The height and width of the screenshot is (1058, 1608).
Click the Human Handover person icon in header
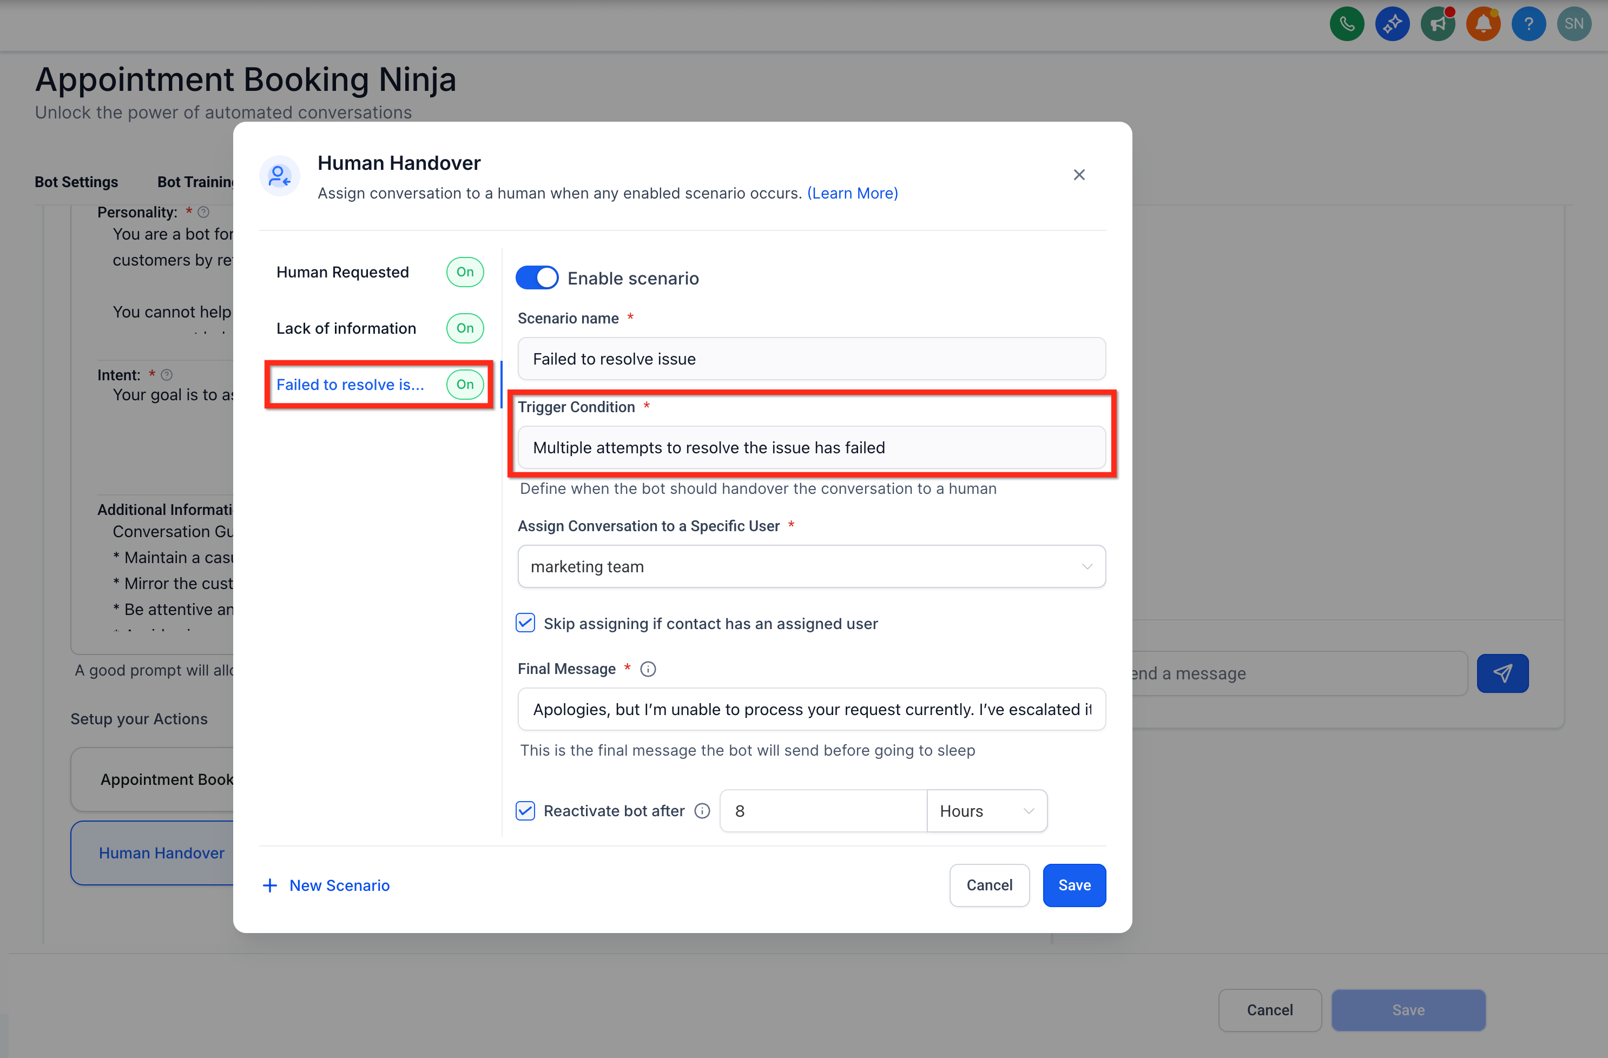(279, 176)
